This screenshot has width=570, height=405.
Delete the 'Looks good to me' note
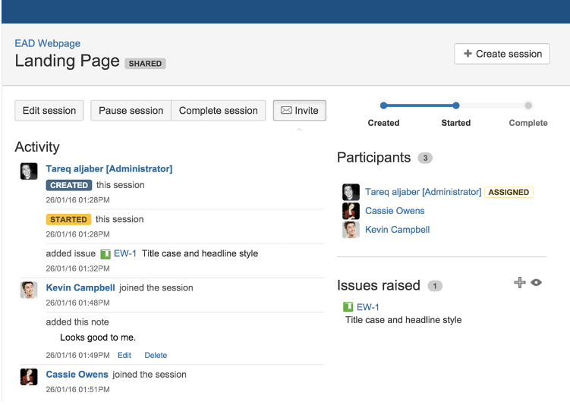pyautogui.click(x=156, y=355)
